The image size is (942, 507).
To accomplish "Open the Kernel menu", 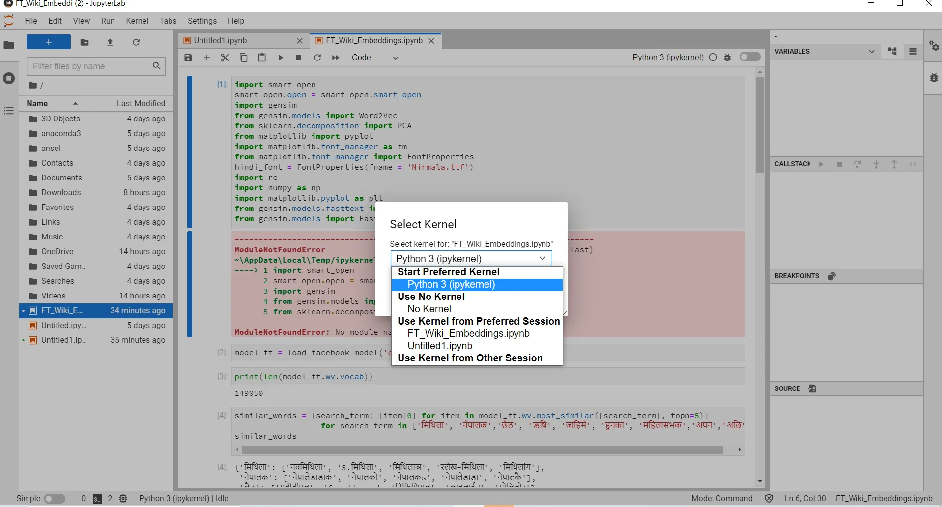I will pyautogui.click(x=137, y=21).
